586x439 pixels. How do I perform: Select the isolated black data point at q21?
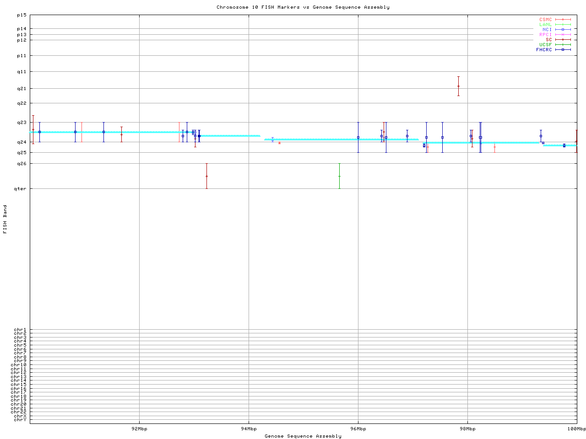pos(458,86)
